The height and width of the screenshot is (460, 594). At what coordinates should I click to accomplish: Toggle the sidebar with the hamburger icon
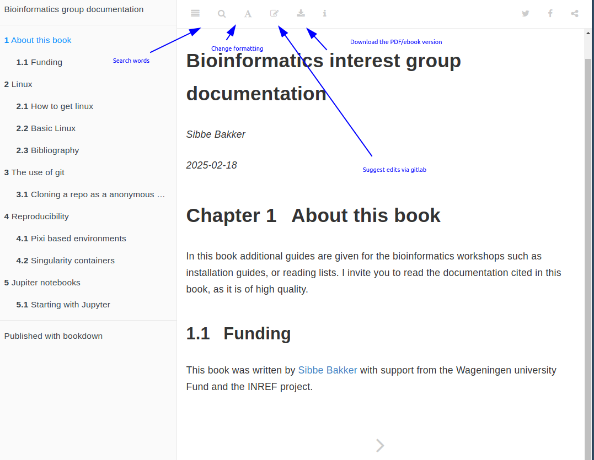195,14
